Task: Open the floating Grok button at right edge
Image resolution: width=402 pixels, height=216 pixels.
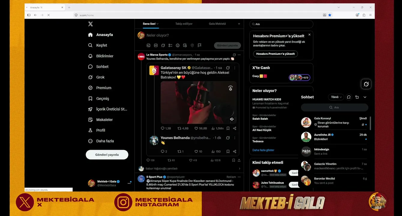Action: tap(366, 84)
